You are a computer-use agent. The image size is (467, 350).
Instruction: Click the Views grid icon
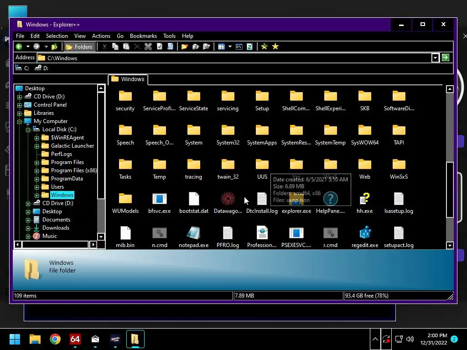tap(221, 47)
